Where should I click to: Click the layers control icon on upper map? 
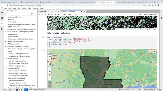pyautogui.click(x=50, y=23)
